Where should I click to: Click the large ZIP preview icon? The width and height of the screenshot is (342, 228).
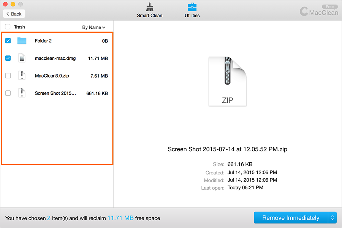pyautogui.click(x=228, y=81)
